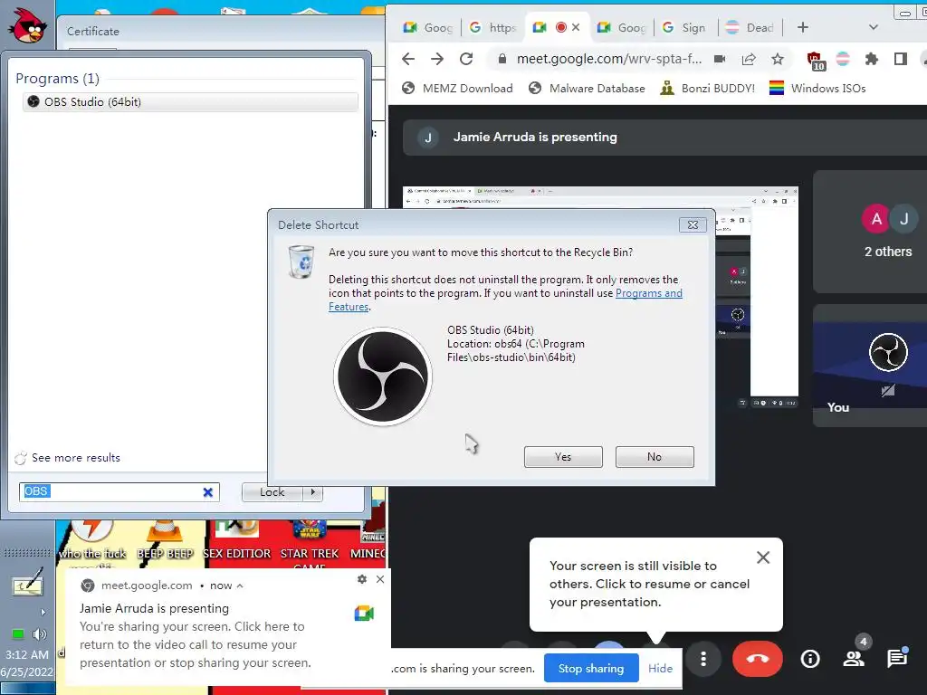Open Malware Database bookmark
The height and width of the screenshot is (695, 927).
coord(587,88)
